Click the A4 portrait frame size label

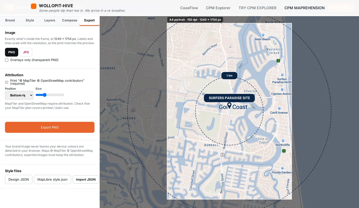pos(195,20)
